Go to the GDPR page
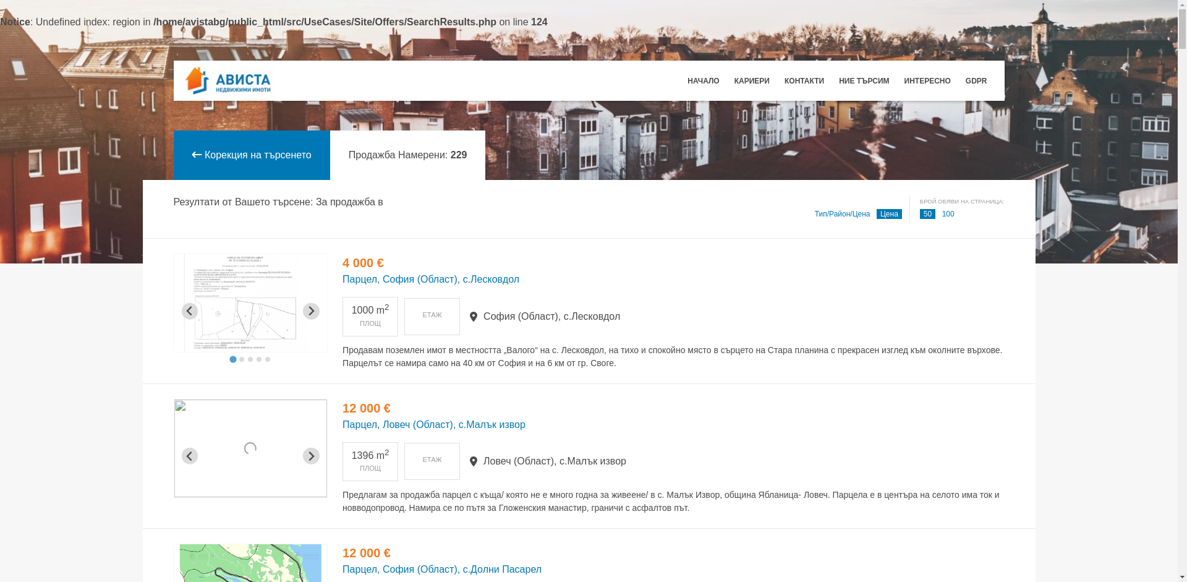This screenshot has height=582, width=1187. pos(976,81)
